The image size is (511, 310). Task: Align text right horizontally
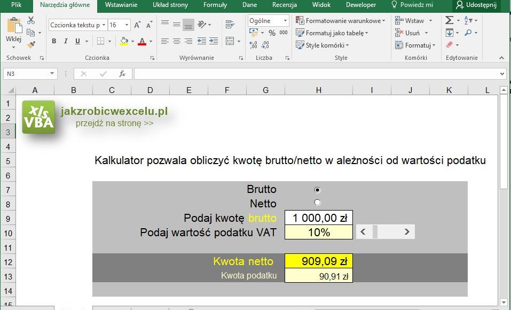[x=188, y=41]
